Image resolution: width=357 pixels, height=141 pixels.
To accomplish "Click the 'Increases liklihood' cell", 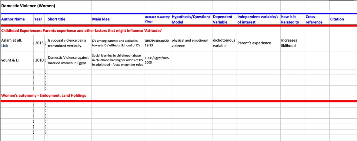I will 289,43.
